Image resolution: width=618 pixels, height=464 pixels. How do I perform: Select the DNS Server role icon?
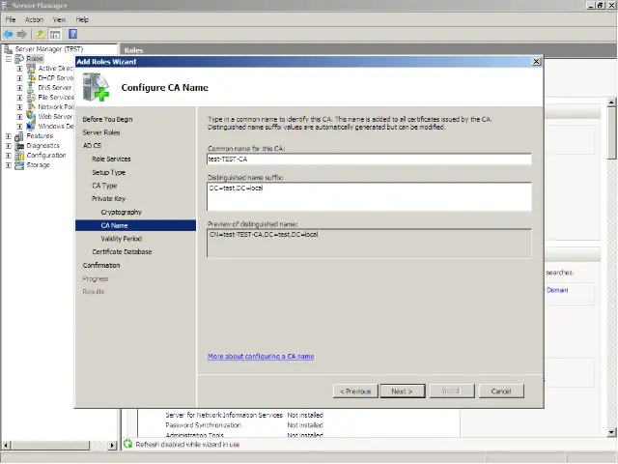click(31, 87)
